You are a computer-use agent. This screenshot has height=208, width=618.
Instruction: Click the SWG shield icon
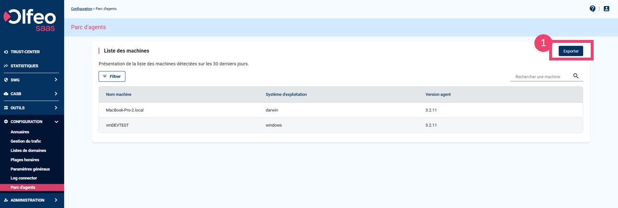point(6,80)
